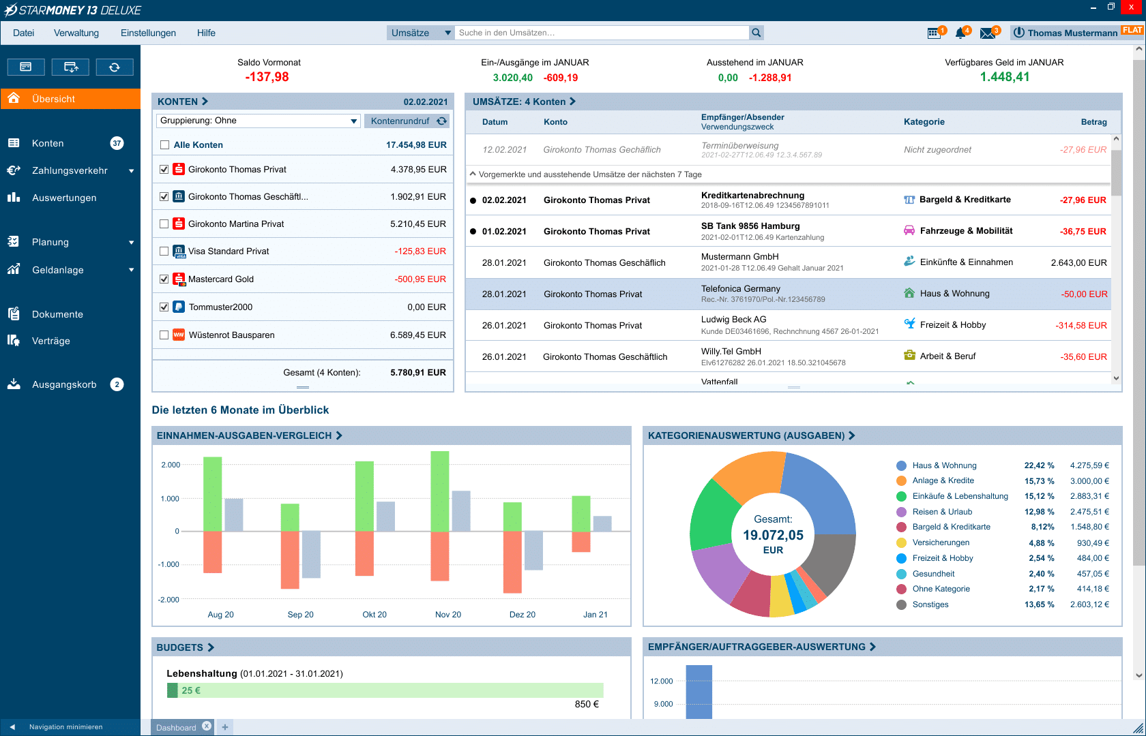The height and width of the screenshot is (736, 1146).
Task: Click the calculator icon in top toolbar
Action: [934, 33]
